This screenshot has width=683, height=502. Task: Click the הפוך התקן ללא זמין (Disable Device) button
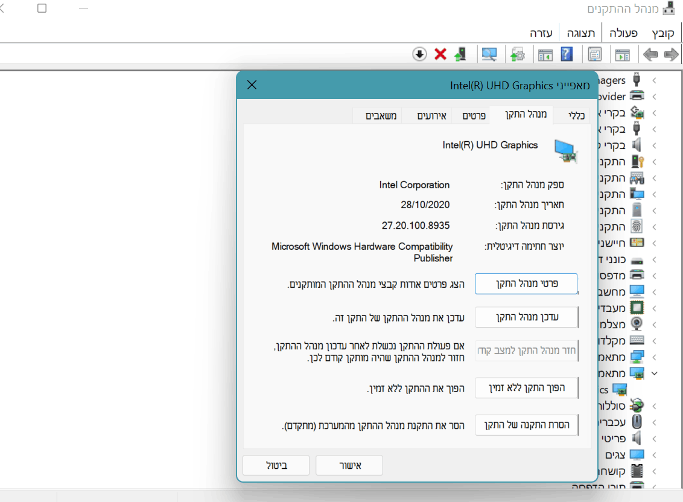(x=527, y=388)
